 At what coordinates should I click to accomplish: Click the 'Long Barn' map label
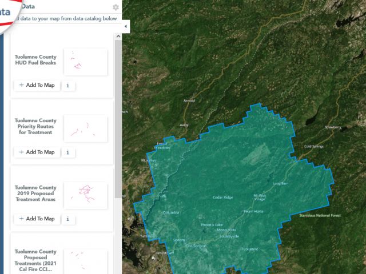coord(281,184)
